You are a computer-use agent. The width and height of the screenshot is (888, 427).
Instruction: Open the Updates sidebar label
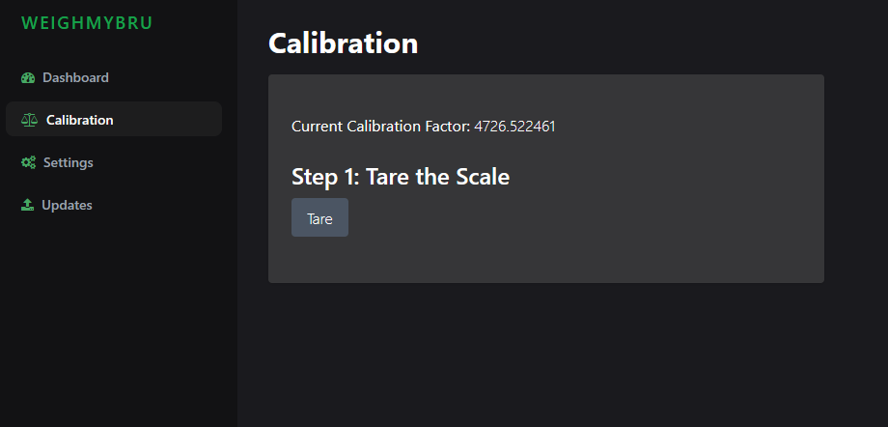click(67, 205)
